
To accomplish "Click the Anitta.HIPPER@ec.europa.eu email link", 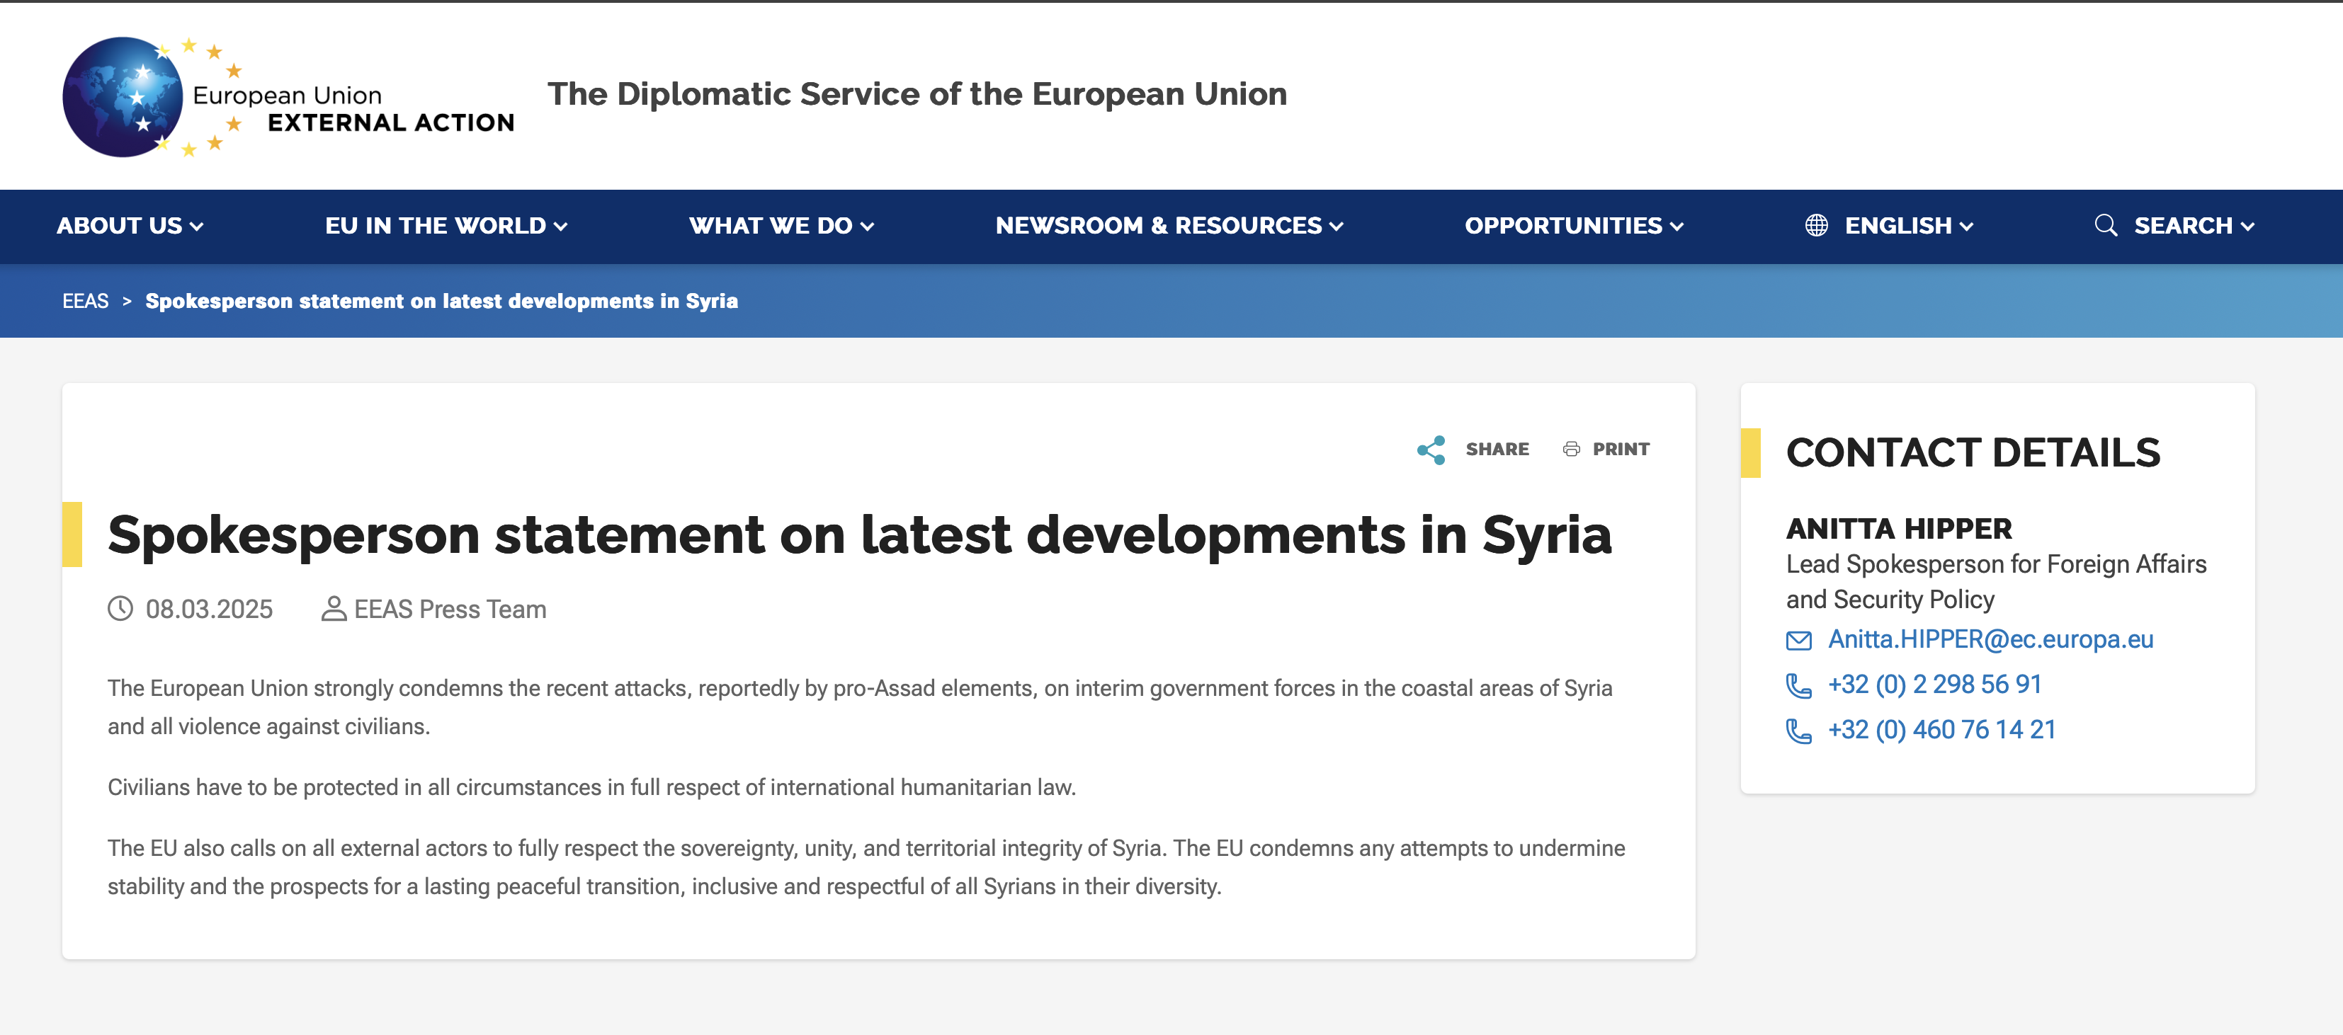I will click(1990, 639).
